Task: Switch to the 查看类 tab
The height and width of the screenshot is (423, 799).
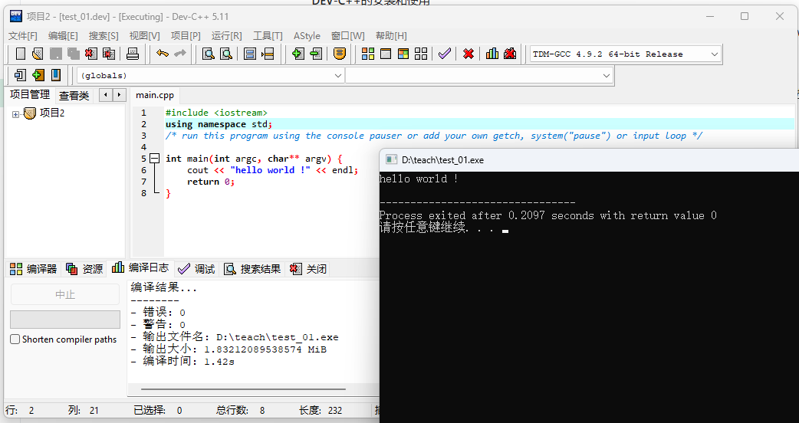Action: click(74, 95)
